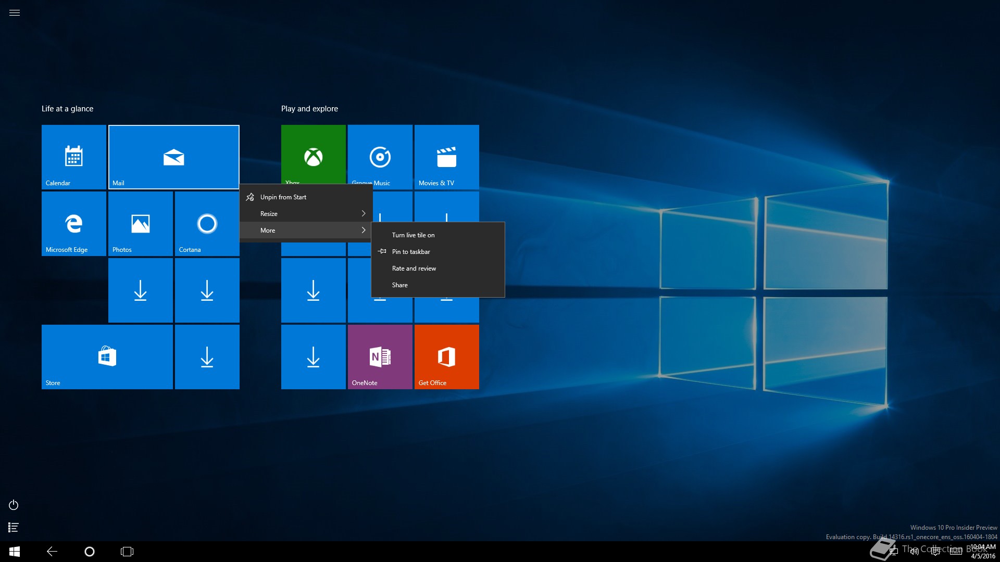The width and height of the screenshot is (1000, 562).
Task: Click the clock showing 10:04 AM
Action: click(983, 547)
